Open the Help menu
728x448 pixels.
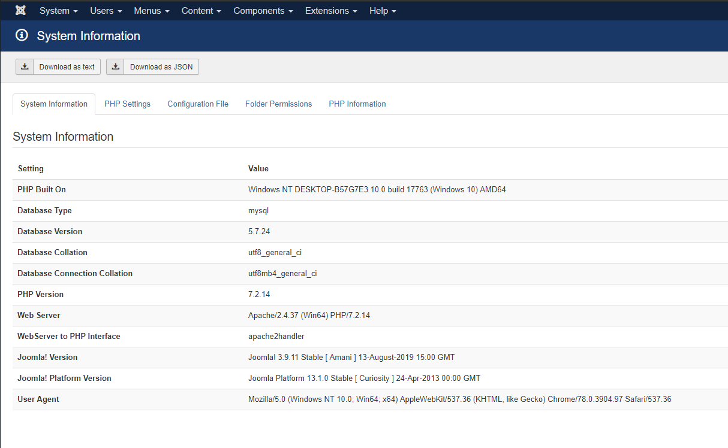pos(382,11)
